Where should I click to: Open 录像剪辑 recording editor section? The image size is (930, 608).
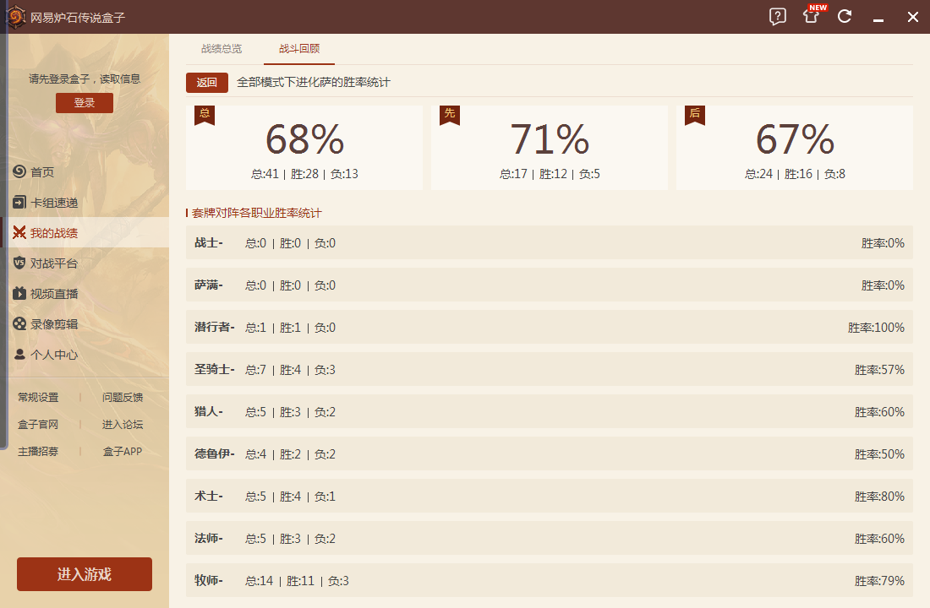tap(53, 324)
